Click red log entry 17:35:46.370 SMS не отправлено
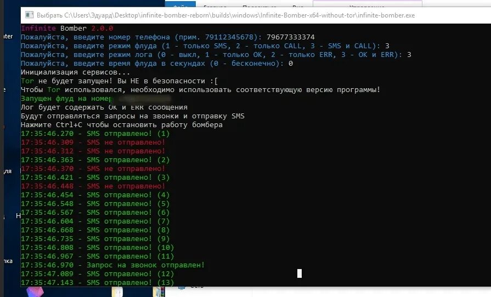Image resolution: width=491 pixels, height=297 pixels. [x=93, y=169]
